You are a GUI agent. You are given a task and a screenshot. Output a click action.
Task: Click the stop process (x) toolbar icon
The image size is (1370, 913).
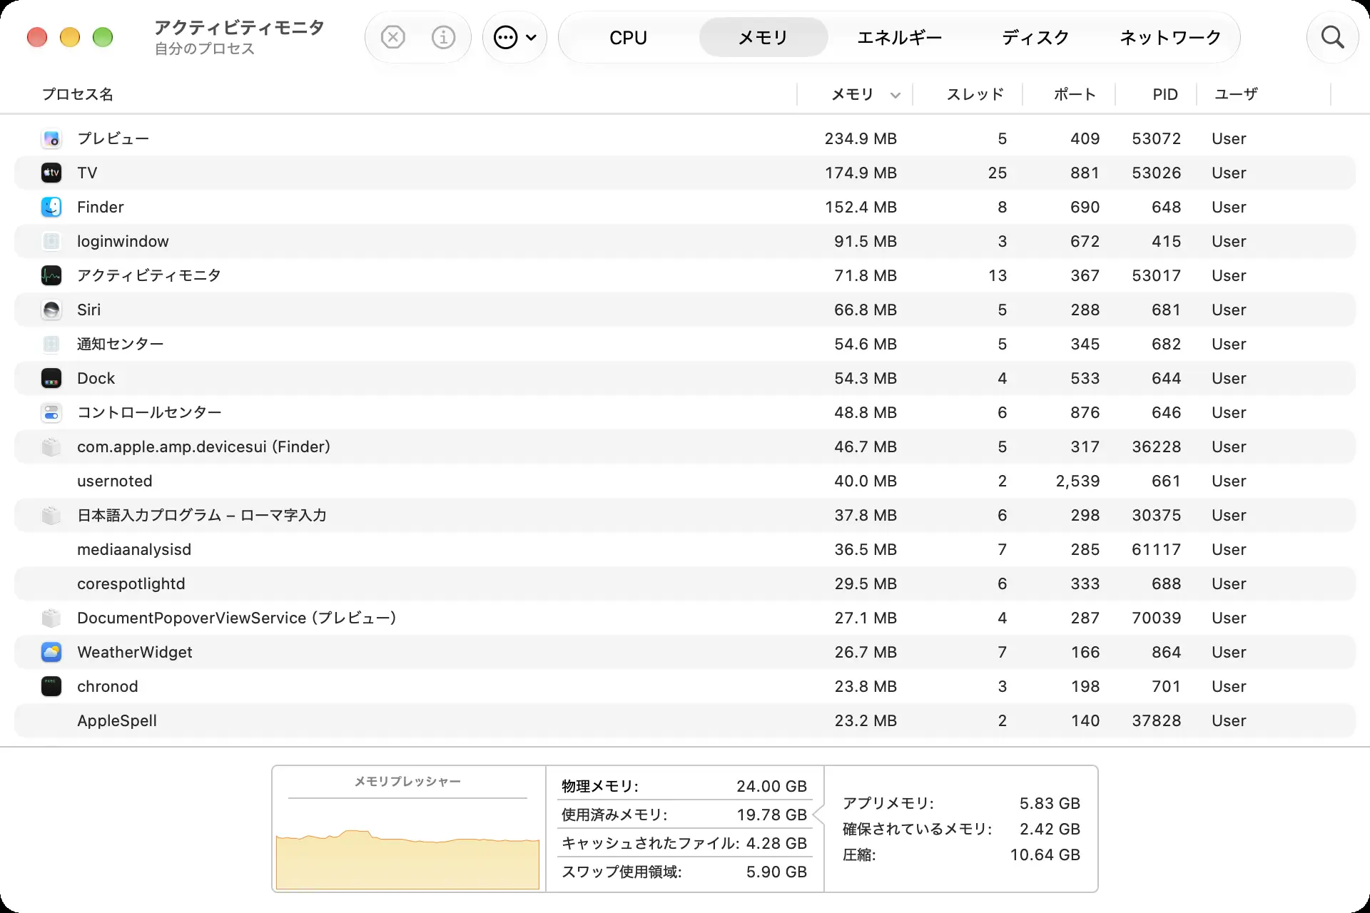coord(392,37)
